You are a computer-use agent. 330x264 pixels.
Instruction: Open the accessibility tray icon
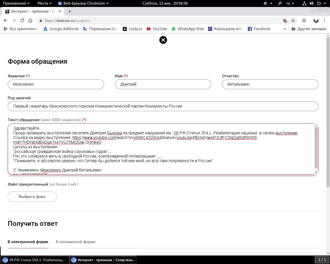(x=280, y=3)
